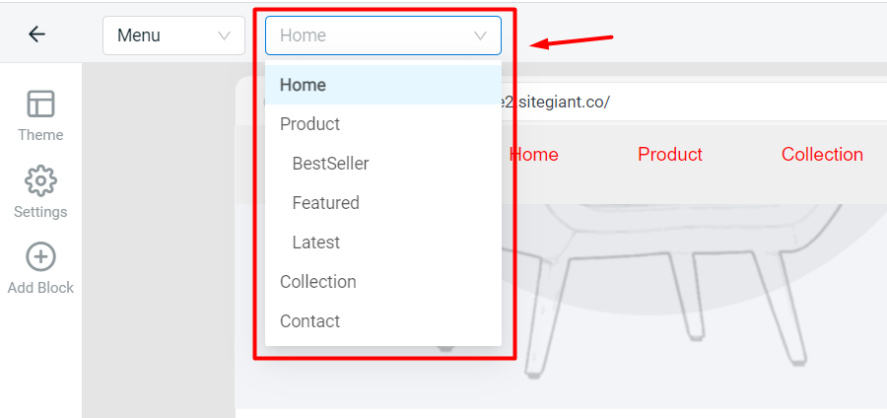The width and height of the screenshot is (887, 418).
Task: Open the Settings gear icon
Action: point(40,181)
